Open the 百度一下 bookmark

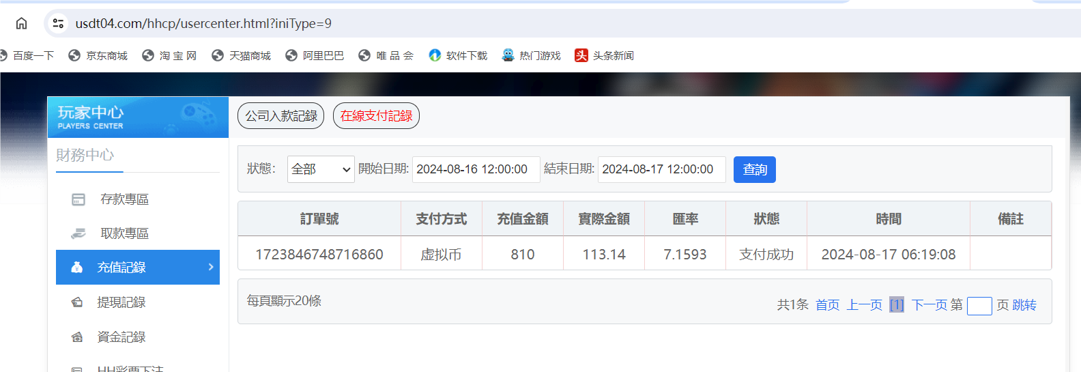(27, 55)
